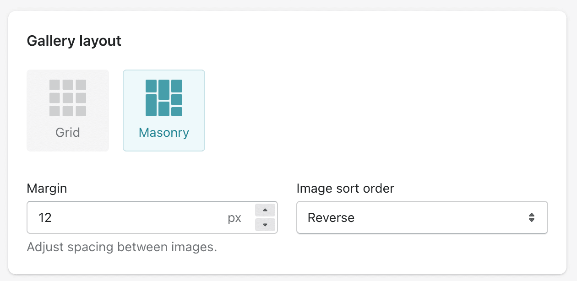Choose the Masonry option tile
Screen dimensions: 577x281
[x=164, y=110]
